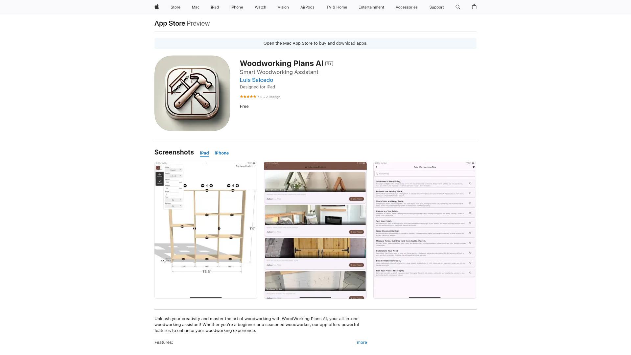Switch to the iPhone screenshots tab
The image size is (631, 355).
coord(222,153)
